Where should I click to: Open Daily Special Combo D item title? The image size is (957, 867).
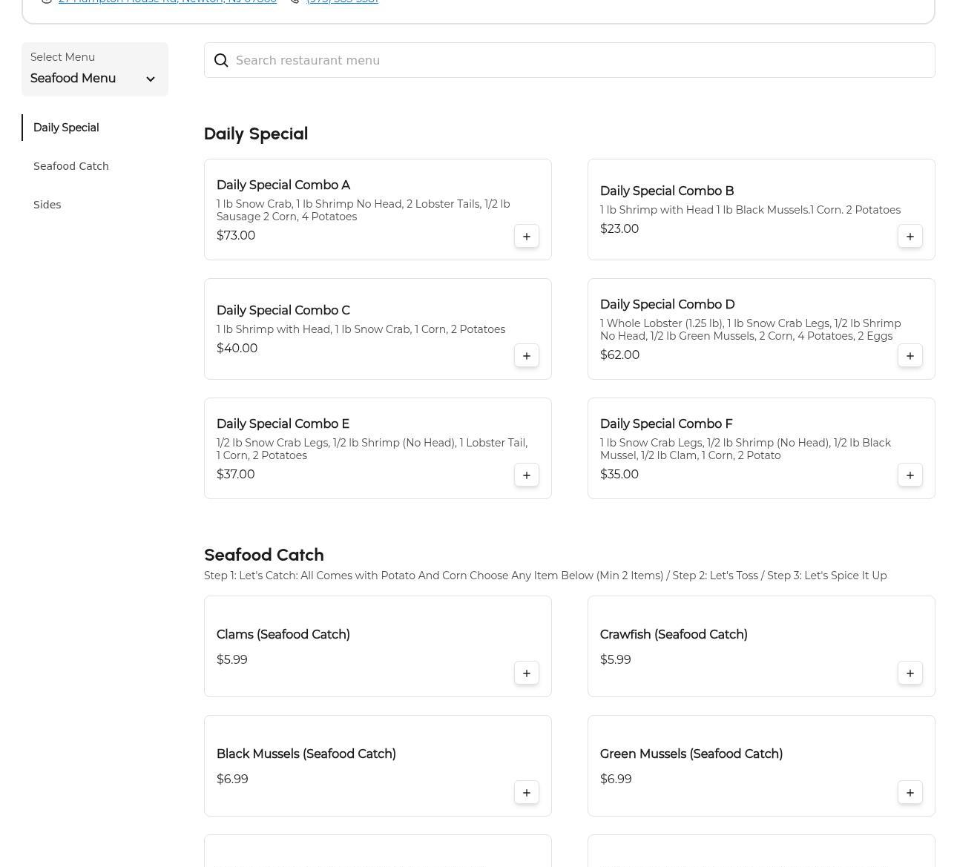667,305
